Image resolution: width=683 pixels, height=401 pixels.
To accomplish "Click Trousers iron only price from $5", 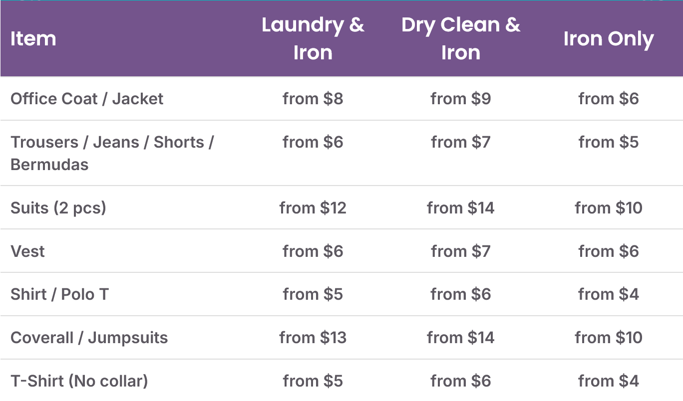I will point(608,142).
